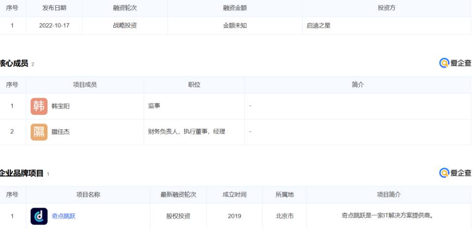Open the 奇点跳跃 project logo

39,216
